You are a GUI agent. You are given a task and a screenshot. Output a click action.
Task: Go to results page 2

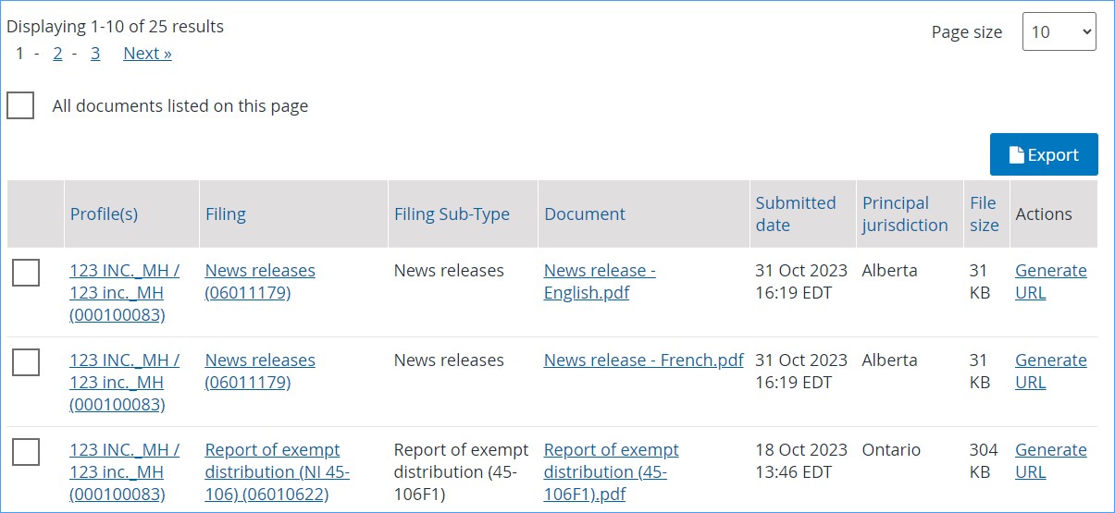pos(57,53)
